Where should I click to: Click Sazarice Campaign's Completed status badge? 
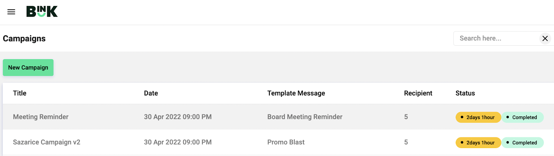pyautogui.click(x=522, y=143)
